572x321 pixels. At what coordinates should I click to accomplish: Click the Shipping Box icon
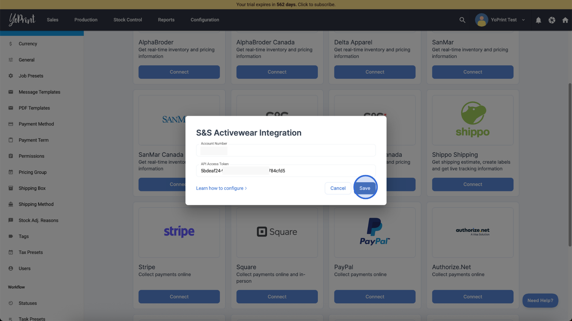(x=11, y=188)
